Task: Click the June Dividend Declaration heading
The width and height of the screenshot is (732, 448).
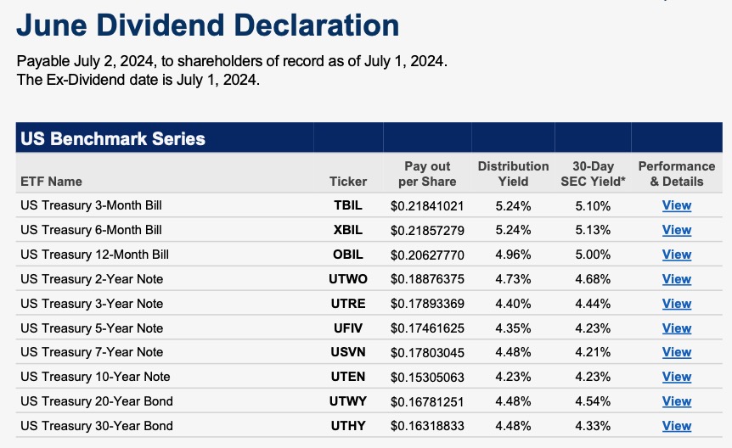Action: point(208,25)
